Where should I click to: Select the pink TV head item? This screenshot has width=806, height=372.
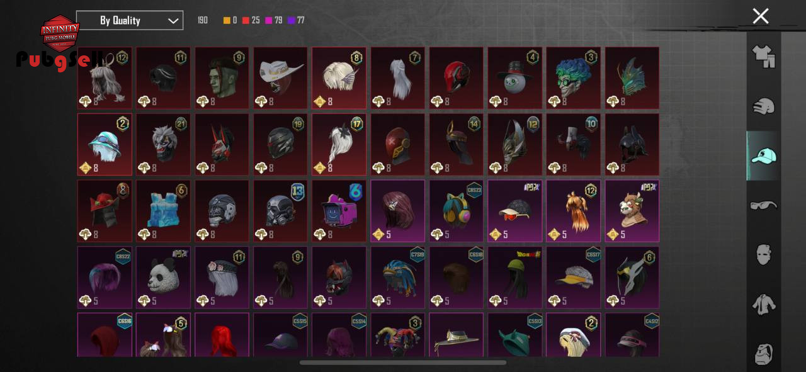tap(339, 211)
